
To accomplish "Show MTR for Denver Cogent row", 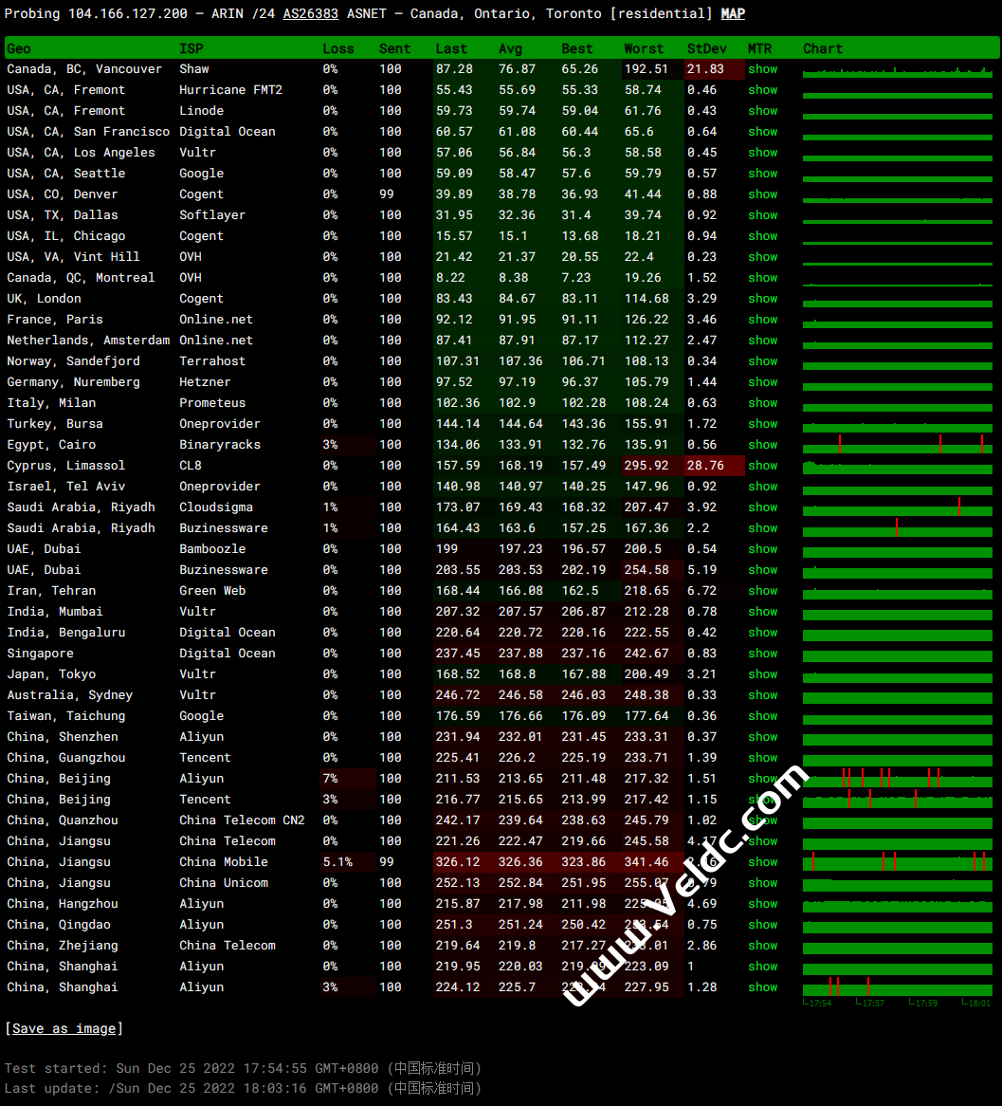I will pyautogui.click(x=762, y=194).
